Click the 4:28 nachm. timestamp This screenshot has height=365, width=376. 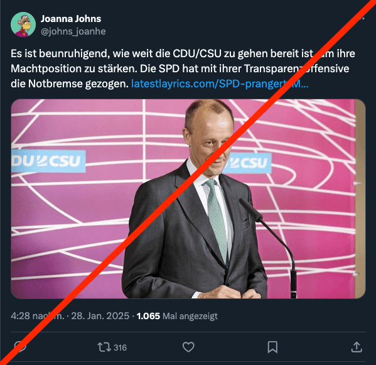pyautogui.click(x=38, y=316)
